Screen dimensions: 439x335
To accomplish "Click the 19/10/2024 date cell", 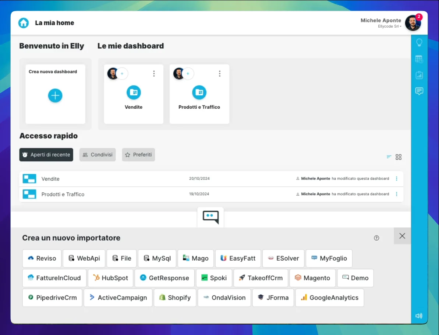I will click(x=199, y=194).
